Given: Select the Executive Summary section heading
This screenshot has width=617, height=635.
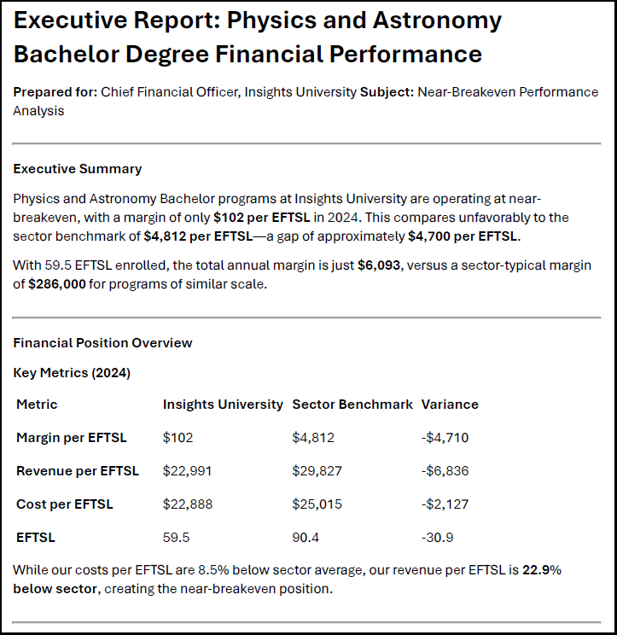Looking at the screenshot, I should coord(78,169).
